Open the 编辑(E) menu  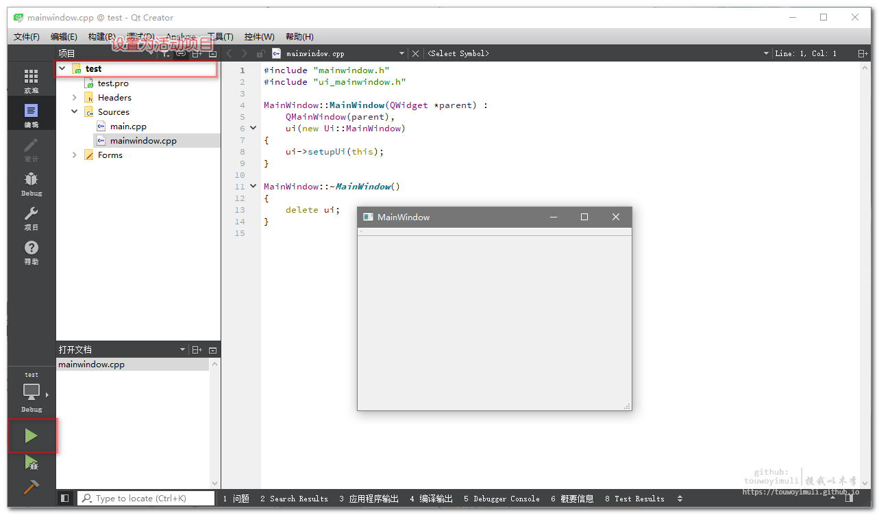(64, 37)
